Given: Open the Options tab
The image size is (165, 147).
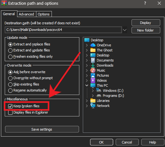Looking at the screenshot, I should (44, 14).
